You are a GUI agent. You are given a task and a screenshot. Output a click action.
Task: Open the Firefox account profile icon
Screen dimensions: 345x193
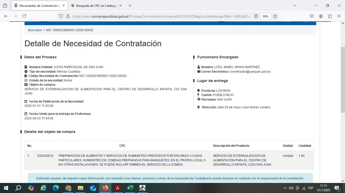coord(321,16)
